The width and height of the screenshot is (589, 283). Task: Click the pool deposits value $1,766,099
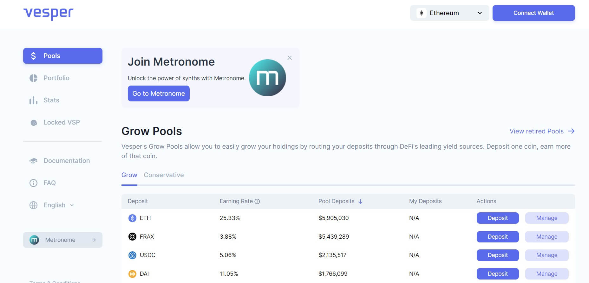click(333, 274)
